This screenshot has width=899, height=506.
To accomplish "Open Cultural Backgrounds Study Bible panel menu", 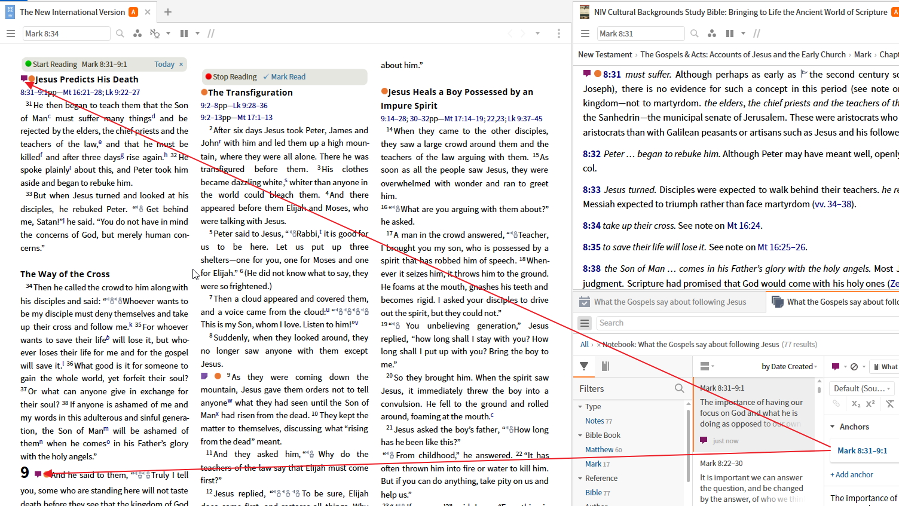I will (585, 33).
